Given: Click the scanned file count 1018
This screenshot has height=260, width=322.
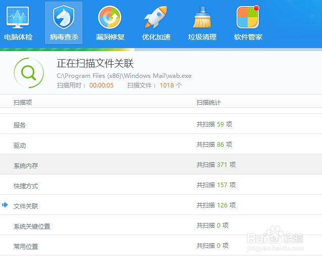Looking at the screenshot, I should 167,85.
